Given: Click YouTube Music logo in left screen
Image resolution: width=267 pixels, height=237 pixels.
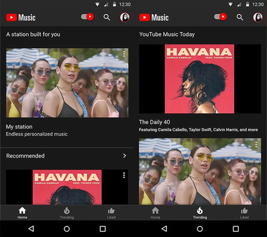Looking at the screenshot, I should point(21,18).
